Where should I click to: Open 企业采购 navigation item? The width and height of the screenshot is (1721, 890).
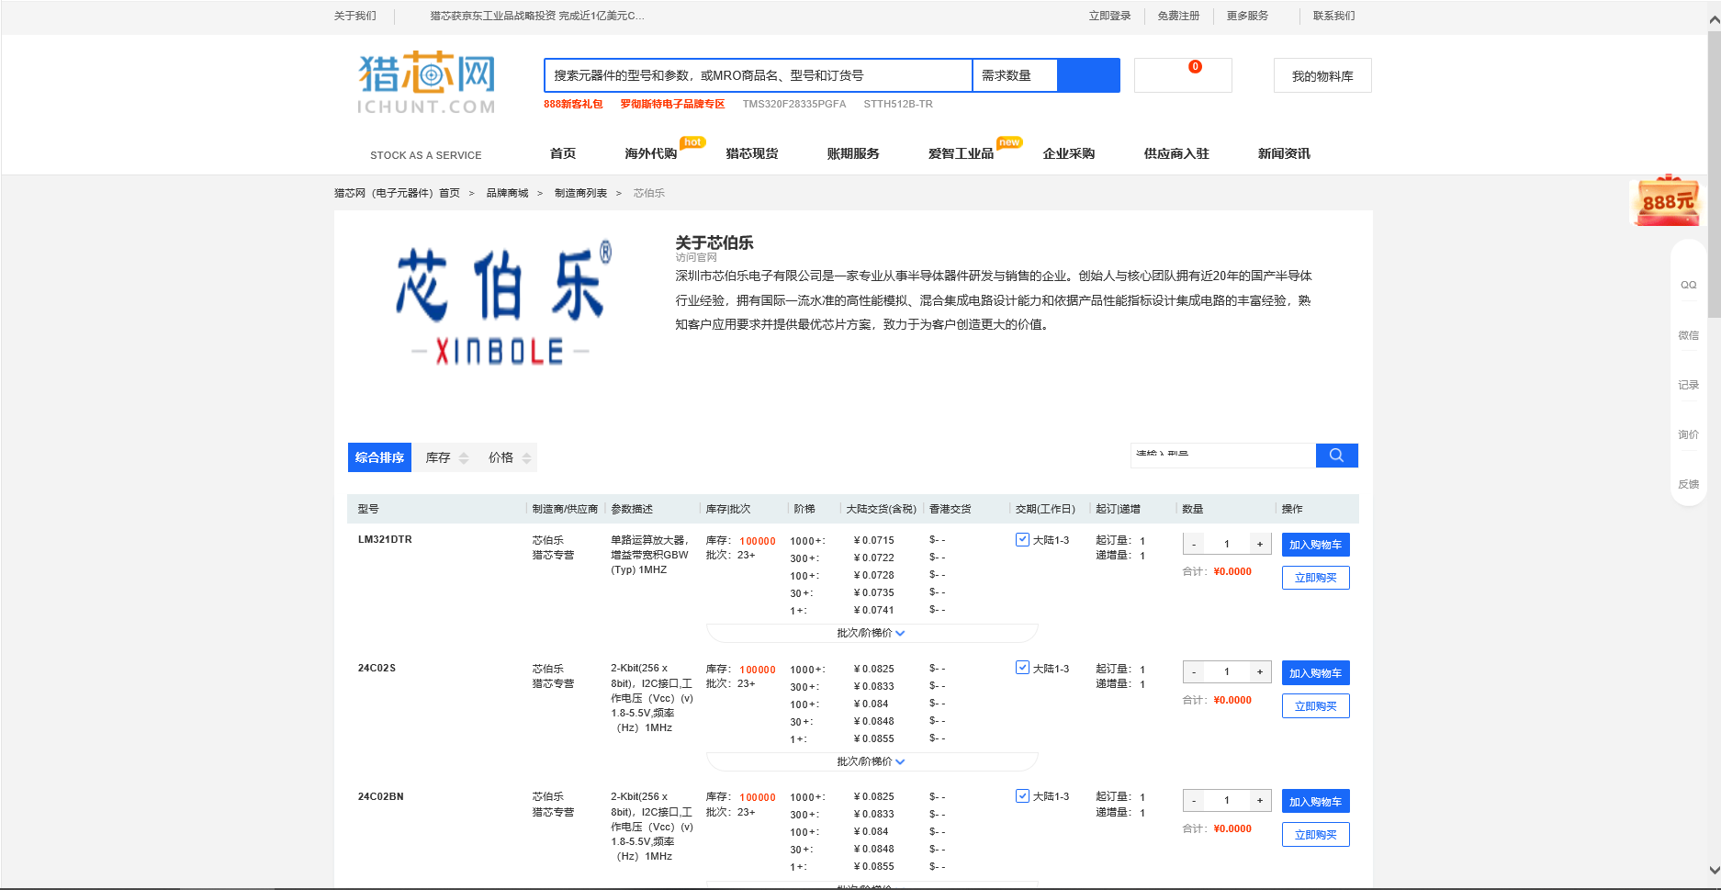[1069, 153]
